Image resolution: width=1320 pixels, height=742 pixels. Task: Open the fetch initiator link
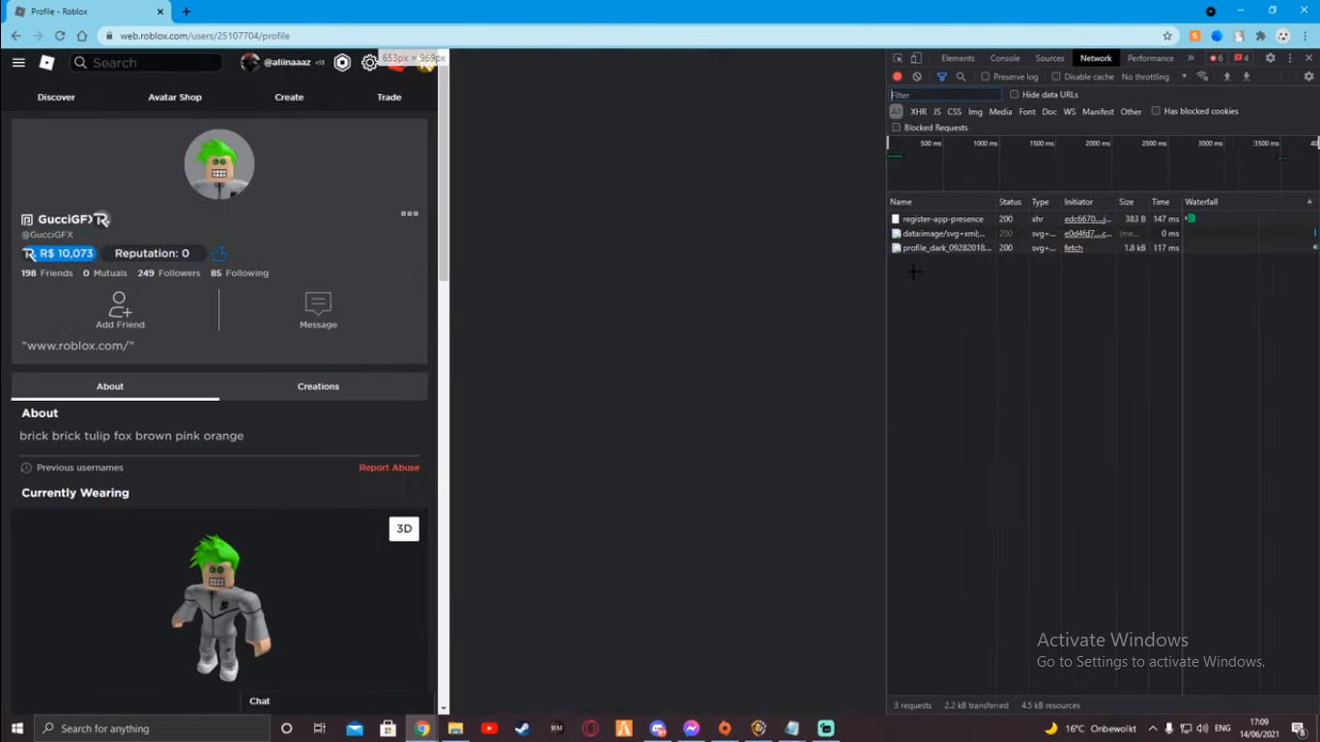click(x=1074, y=248)
